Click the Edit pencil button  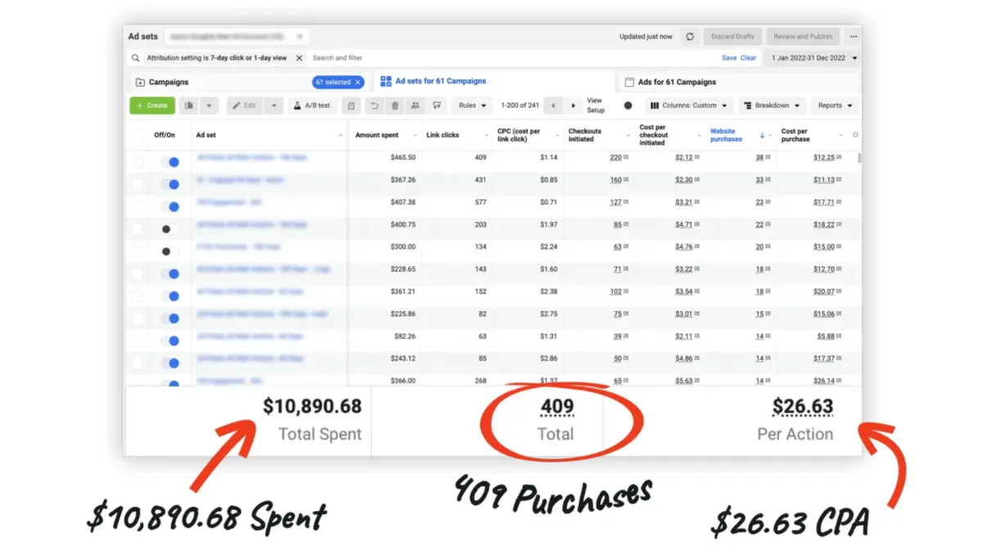(244, 105)
